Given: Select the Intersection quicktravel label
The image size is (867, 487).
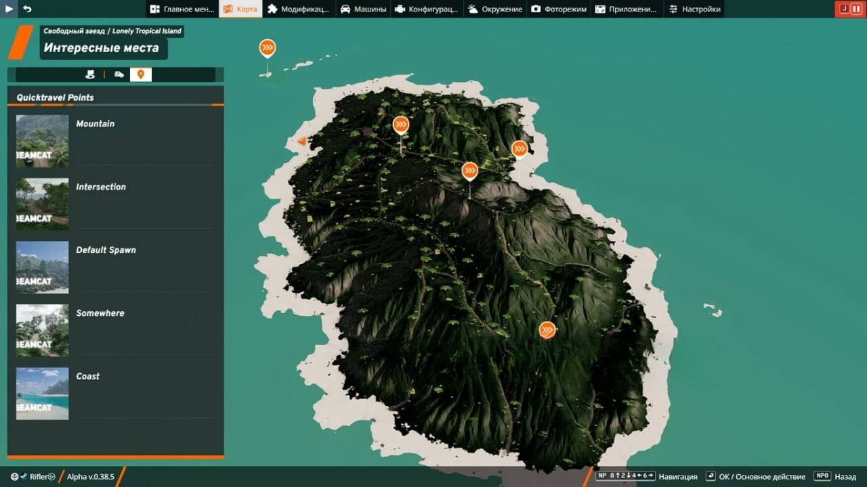Looking at the screenshot, I should click(x=101, y=187).
